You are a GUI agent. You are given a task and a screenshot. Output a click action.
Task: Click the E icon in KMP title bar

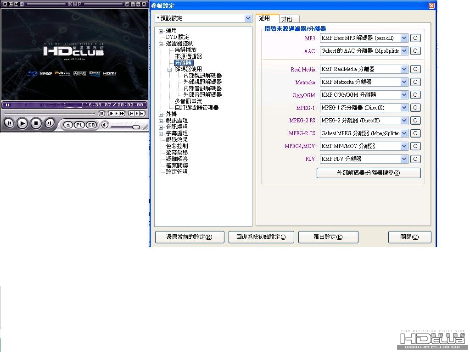click(x=11, y=4)
